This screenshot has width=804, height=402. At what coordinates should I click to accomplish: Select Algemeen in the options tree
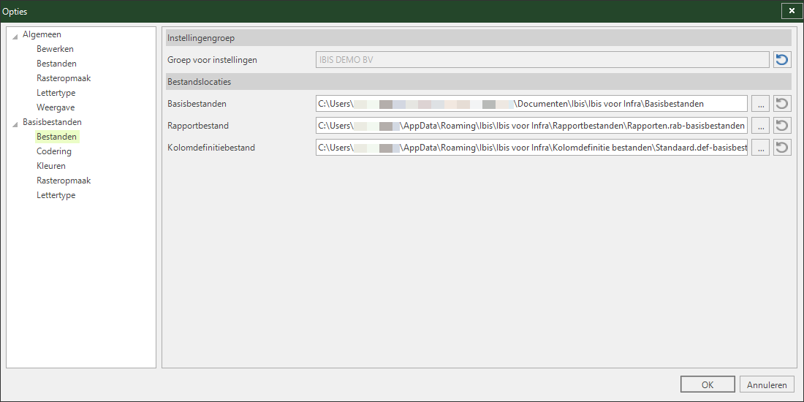42,34
